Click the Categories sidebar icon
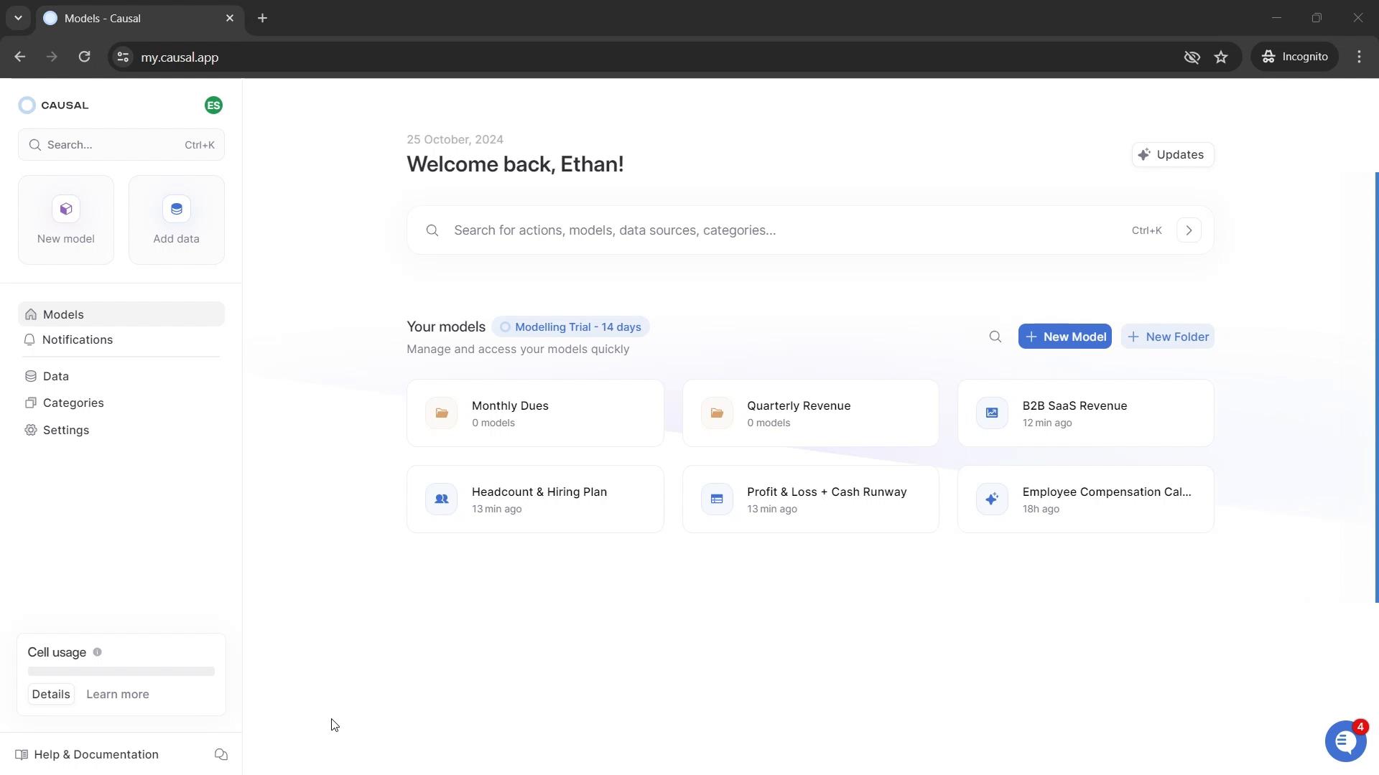 click(32, 402)
